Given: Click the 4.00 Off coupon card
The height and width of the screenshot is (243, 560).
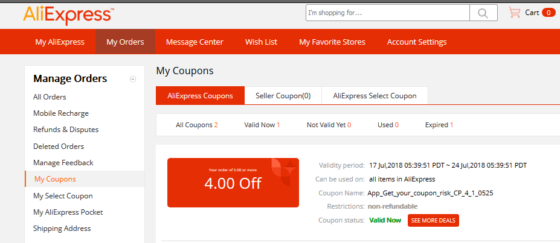Looking at the screenshot, I should click(233, 183).
